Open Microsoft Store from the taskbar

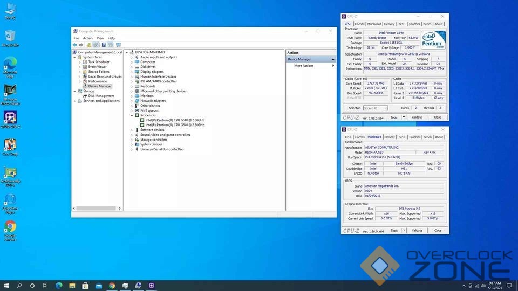[x=85, y=286]
